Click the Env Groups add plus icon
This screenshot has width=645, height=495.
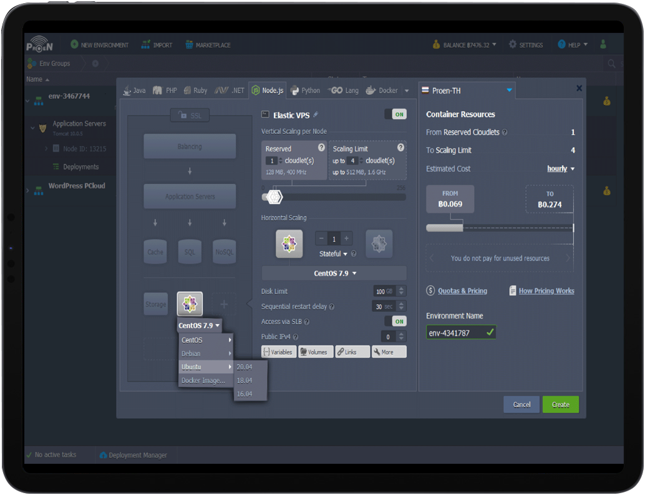click(x=95, y=64)
